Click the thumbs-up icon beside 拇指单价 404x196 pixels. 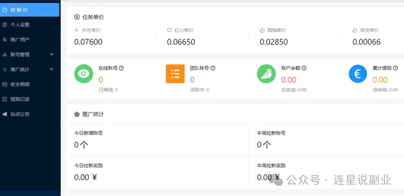click(262, 30)
